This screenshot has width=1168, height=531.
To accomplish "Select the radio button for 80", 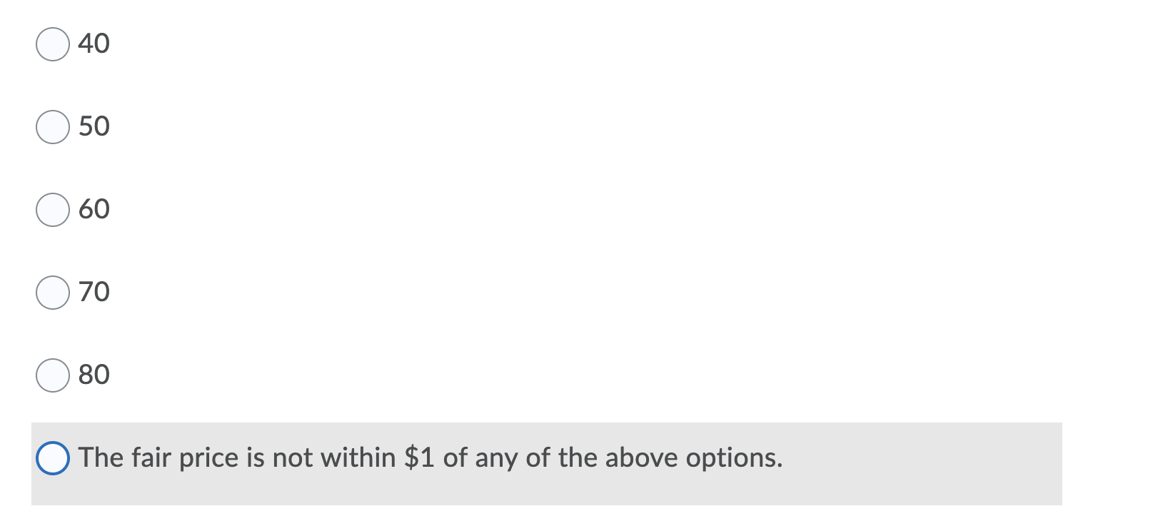I will tap(52, 374).
